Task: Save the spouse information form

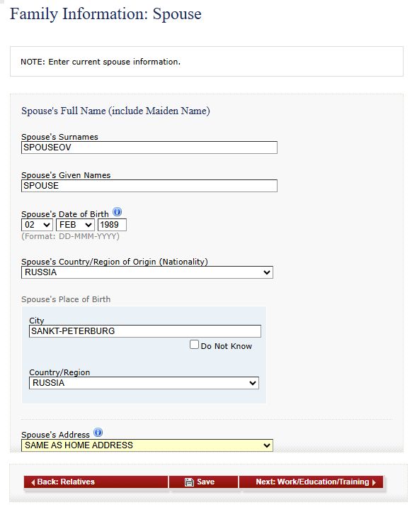Action: tap(204, 482)
